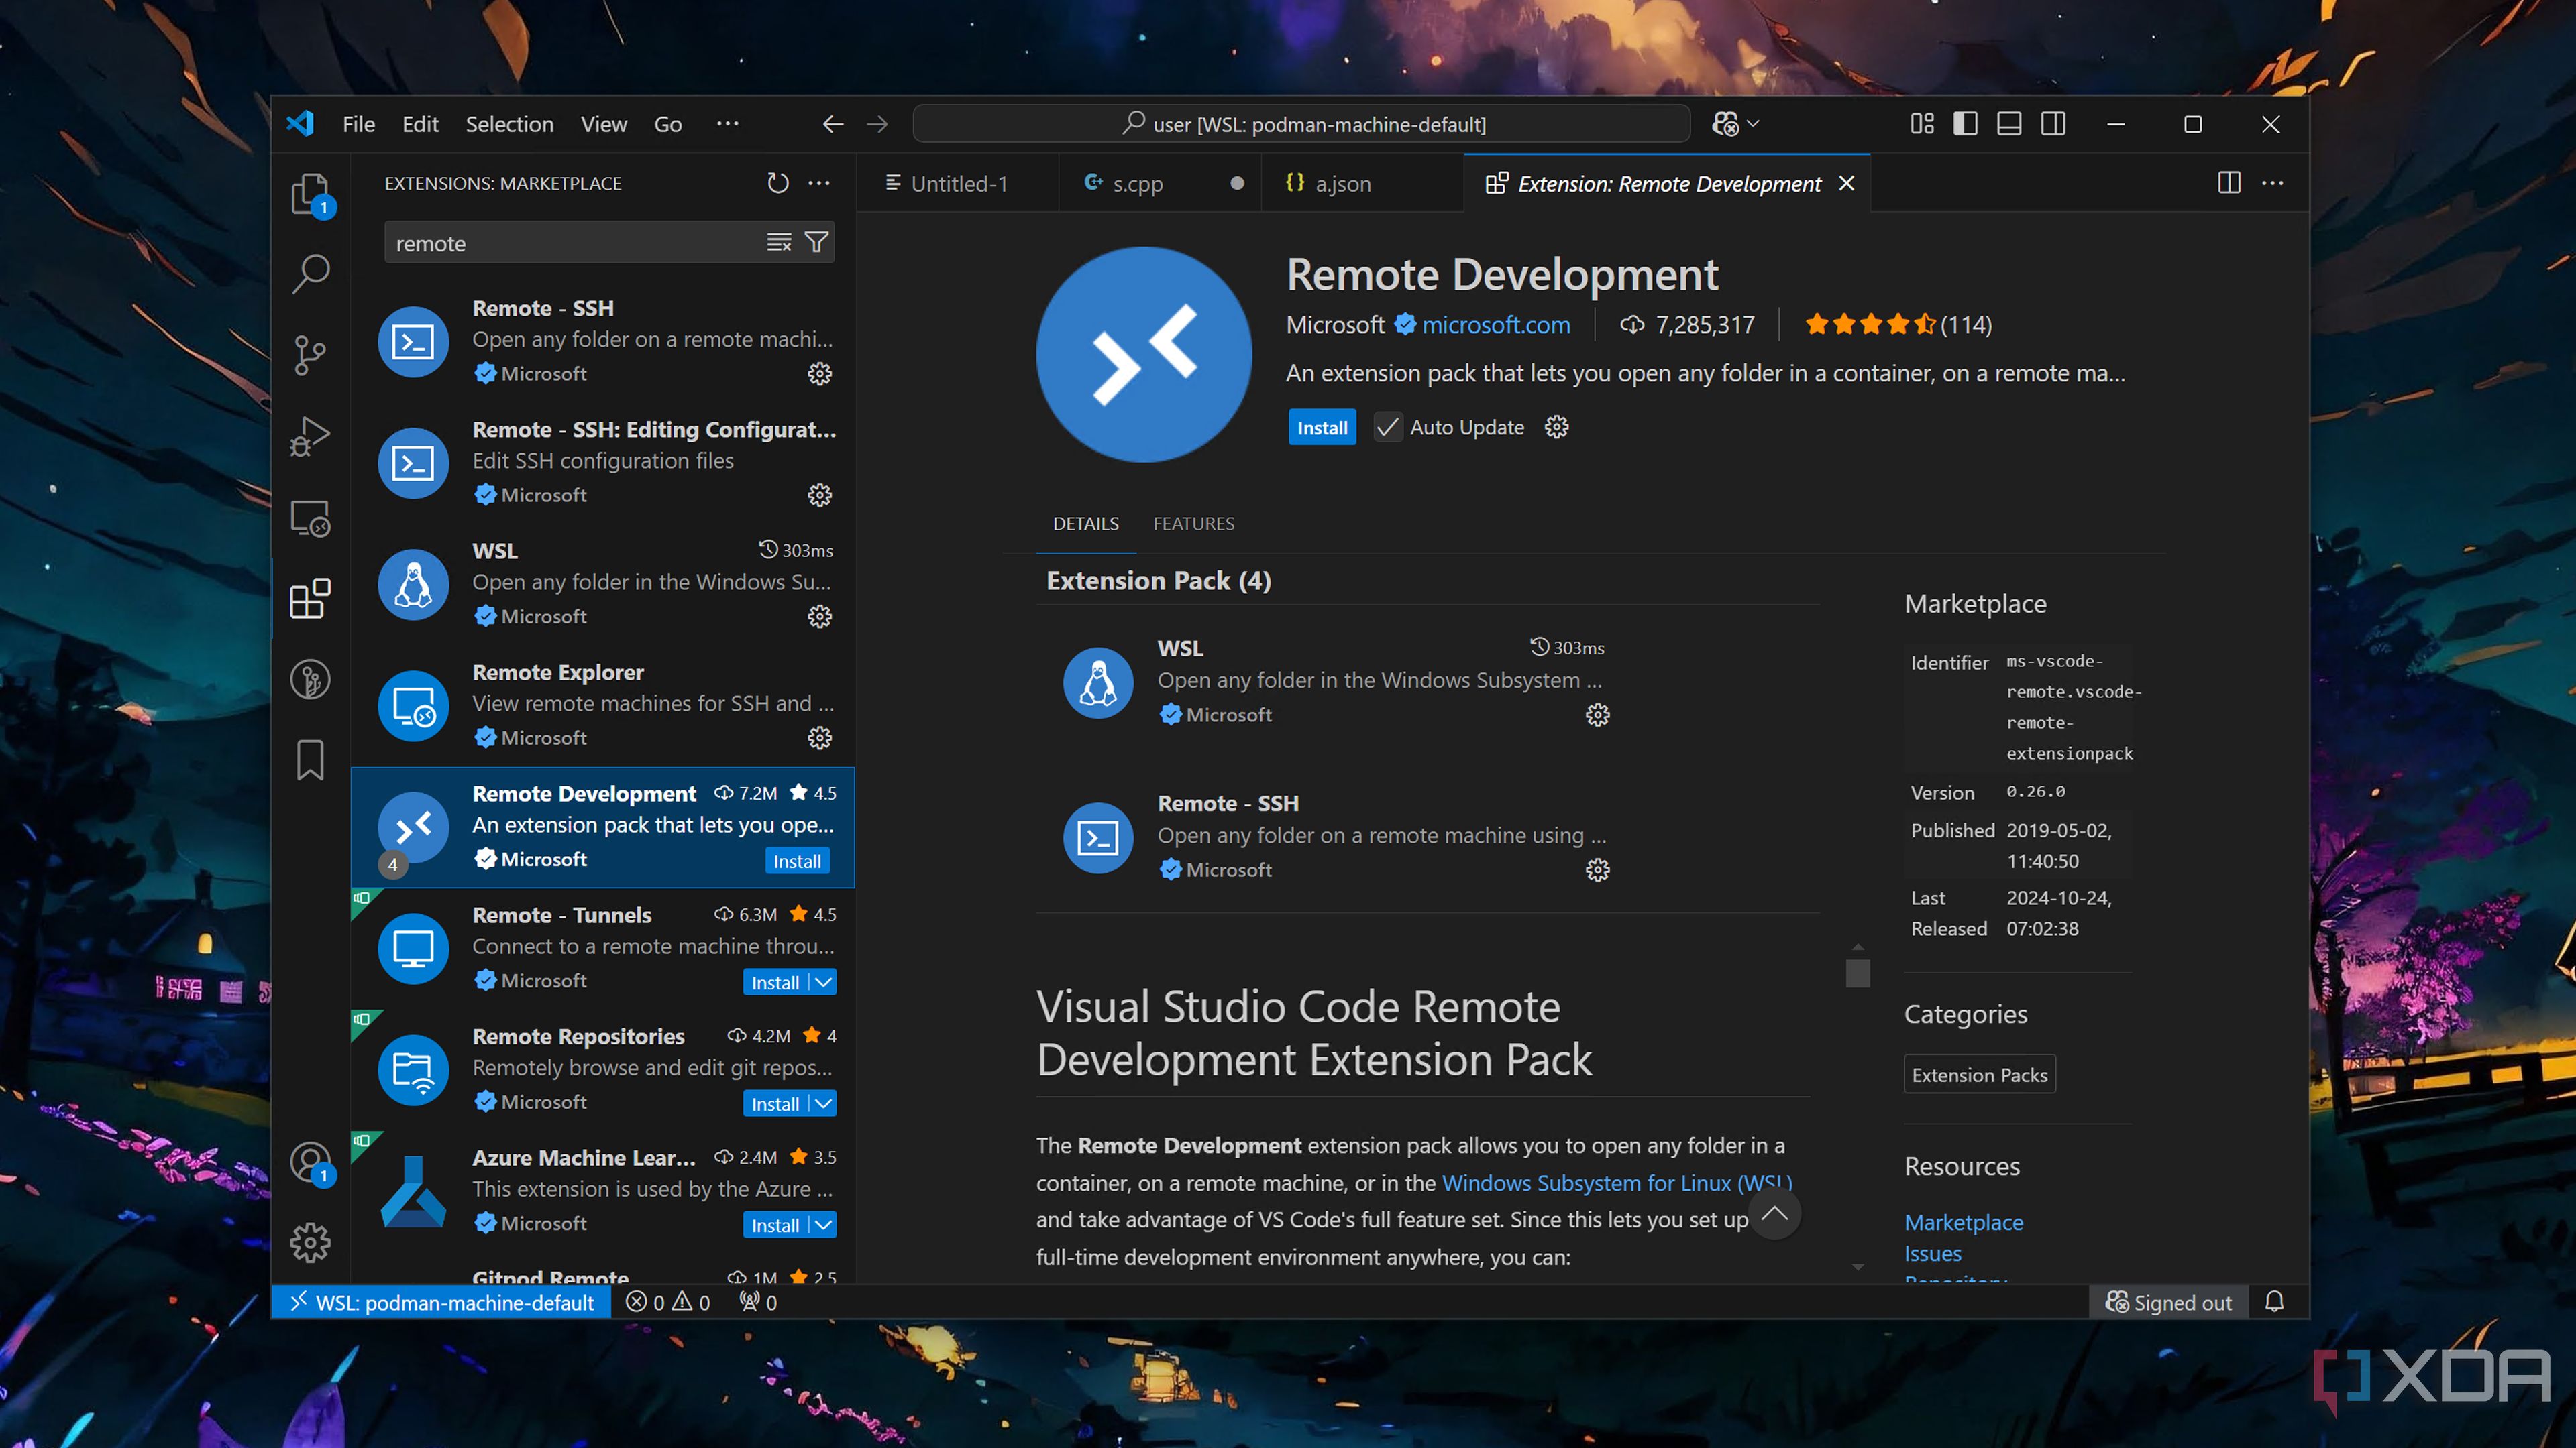
Task: Install the Remote Development extension pack
Action: 1321,428
